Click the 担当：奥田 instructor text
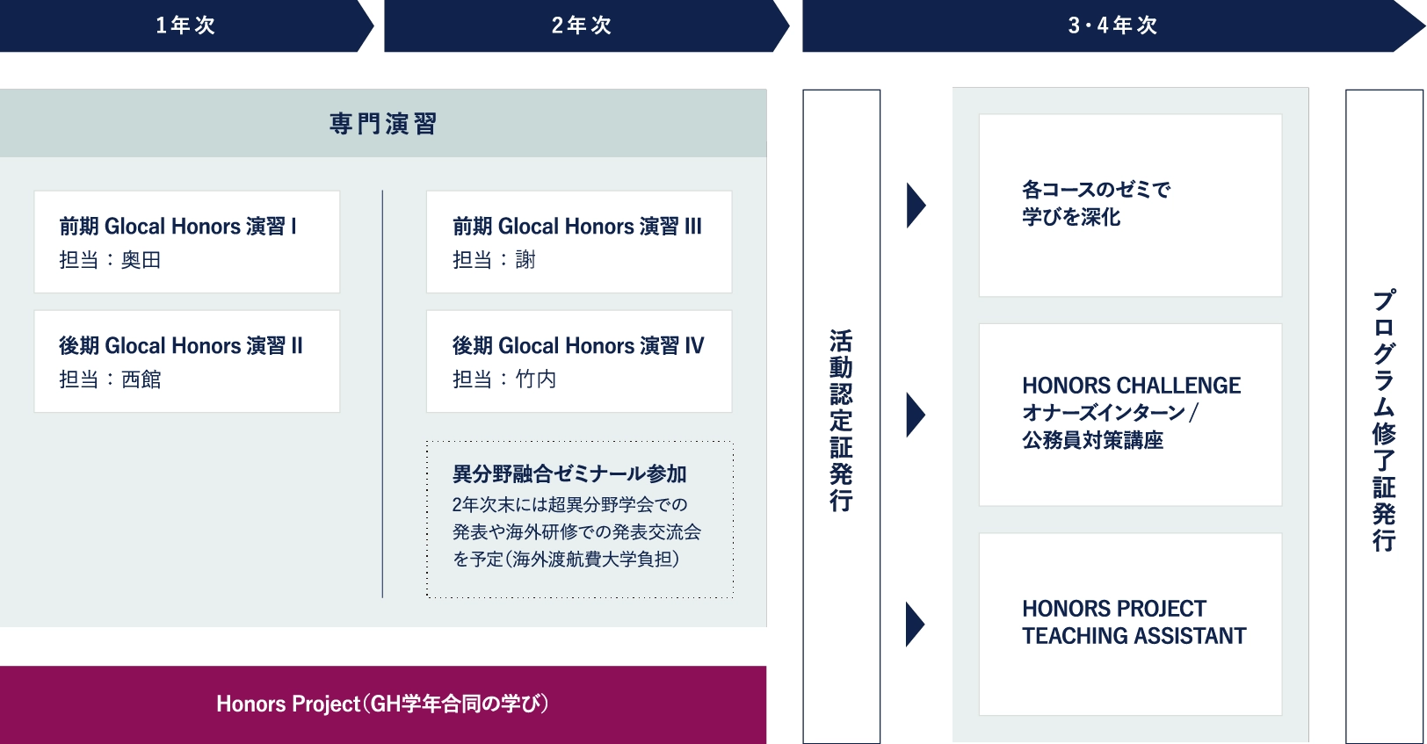The image size is (1427, 744). [x=110, y=260]
